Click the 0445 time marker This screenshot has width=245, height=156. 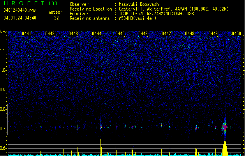120,34
